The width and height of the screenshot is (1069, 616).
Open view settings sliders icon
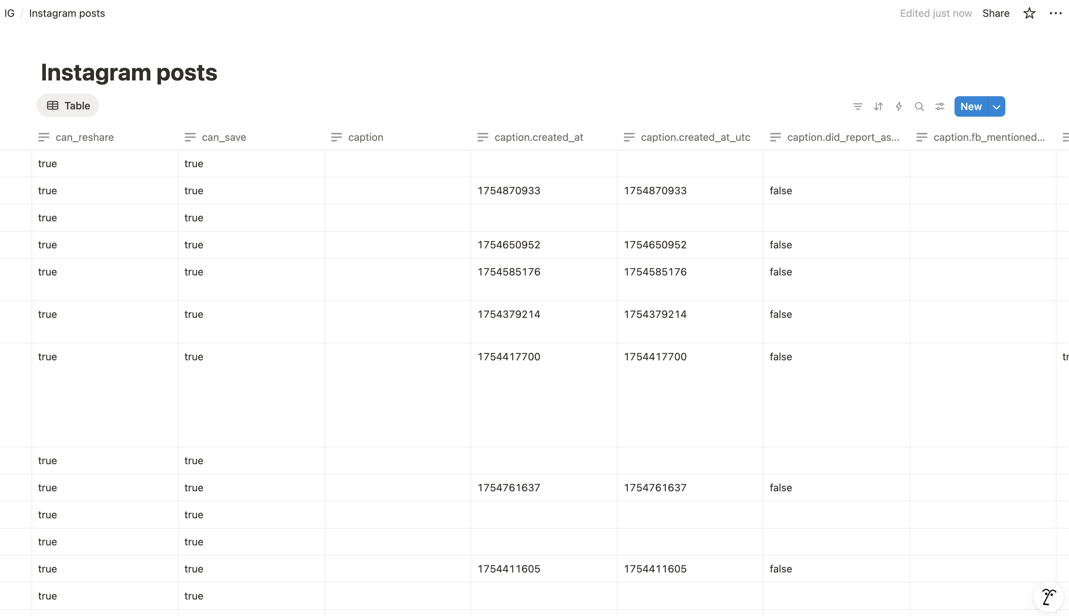click(939, 106)
